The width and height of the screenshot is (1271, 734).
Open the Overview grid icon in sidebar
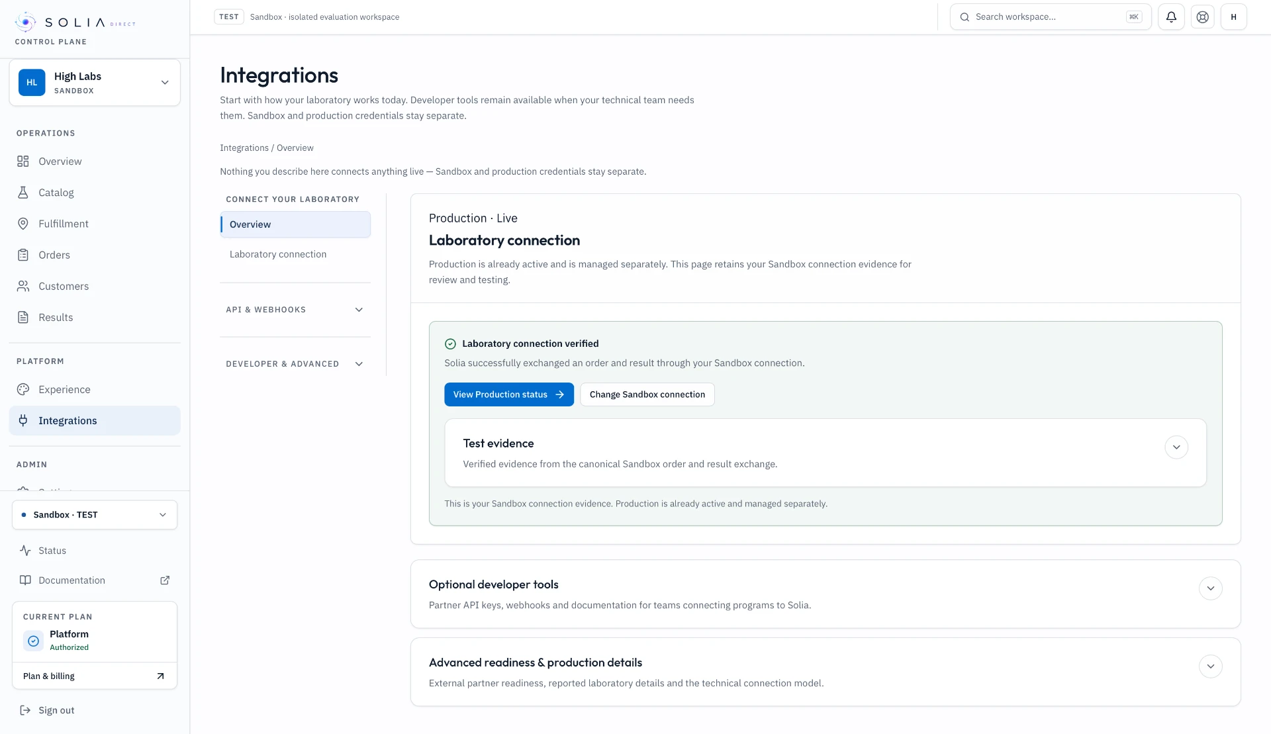[x=23, y=161]
